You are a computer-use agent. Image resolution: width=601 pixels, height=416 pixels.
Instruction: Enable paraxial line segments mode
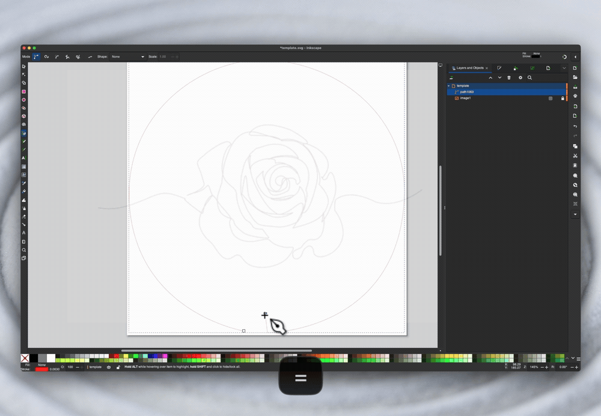[x=78, y=57]
